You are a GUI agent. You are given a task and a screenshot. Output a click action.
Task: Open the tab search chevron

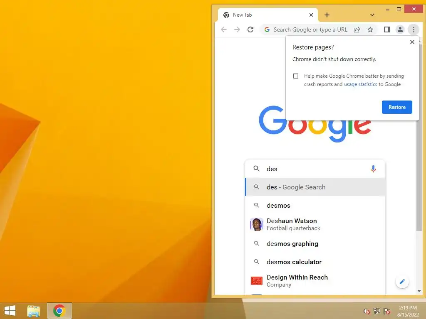pos(372,15)
